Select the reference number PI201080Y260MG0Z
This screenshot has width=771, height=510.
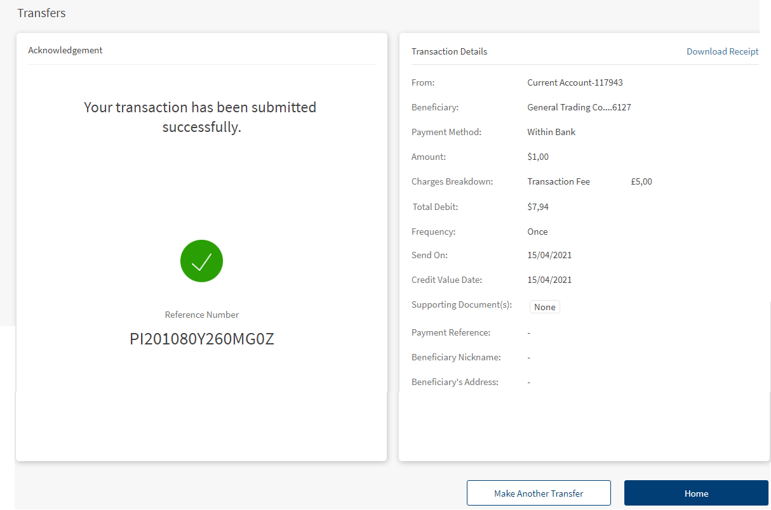202,339
